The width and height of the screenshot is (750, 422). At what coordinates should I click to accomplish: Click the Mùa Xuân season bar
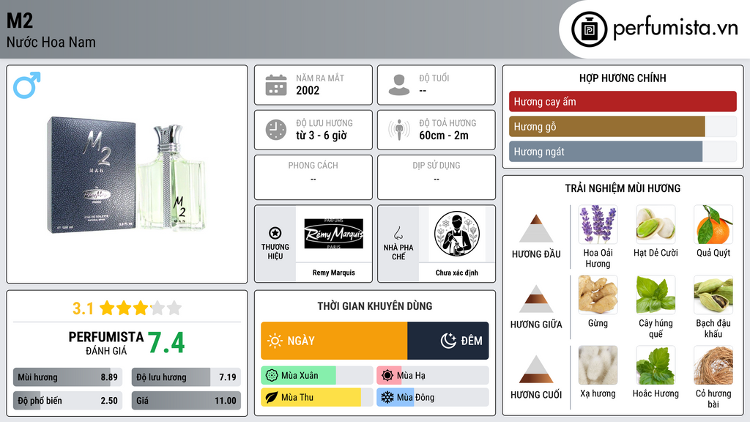click(x=316, y=376)
